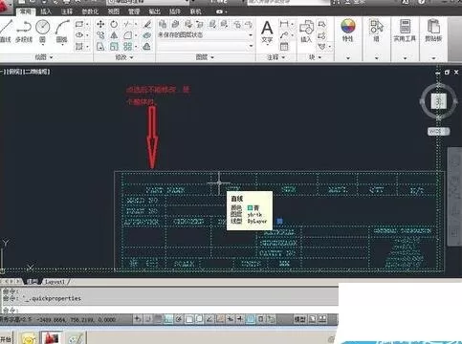Click the Leader annotation tool
Viewport: 462px width, 344px height.
click(x=284, y=35)
